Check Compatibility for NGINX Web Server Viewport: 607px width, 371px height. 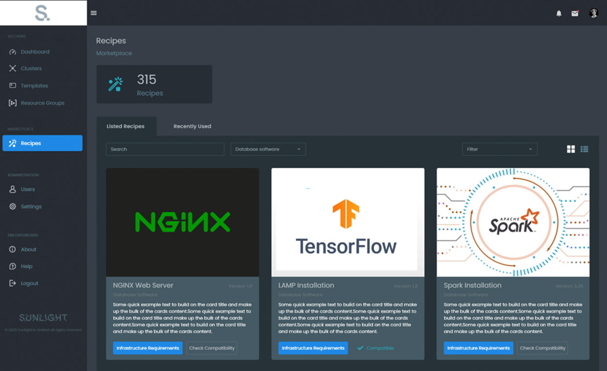212,348
